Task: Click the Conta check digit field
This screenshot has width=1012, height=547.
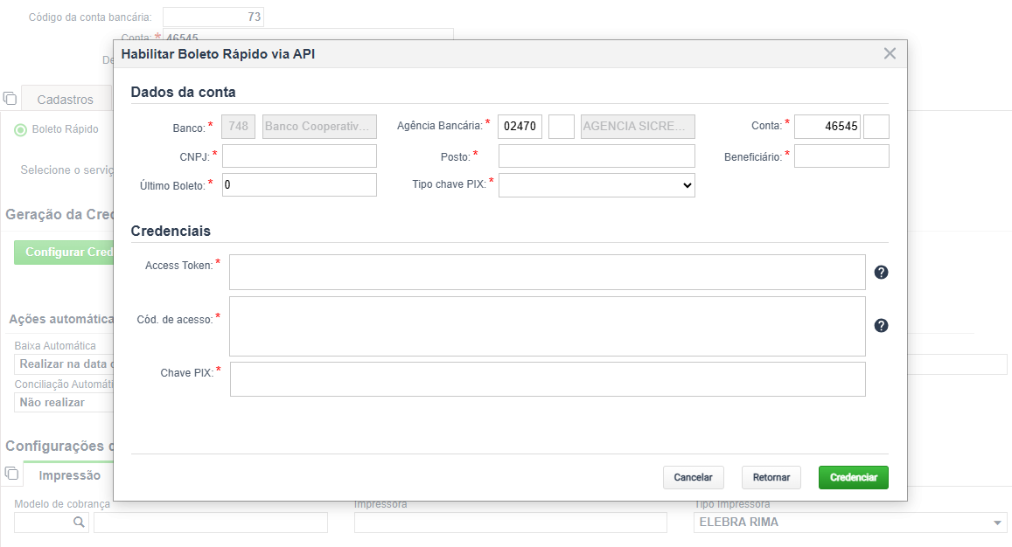Action: tap(876, 127)
